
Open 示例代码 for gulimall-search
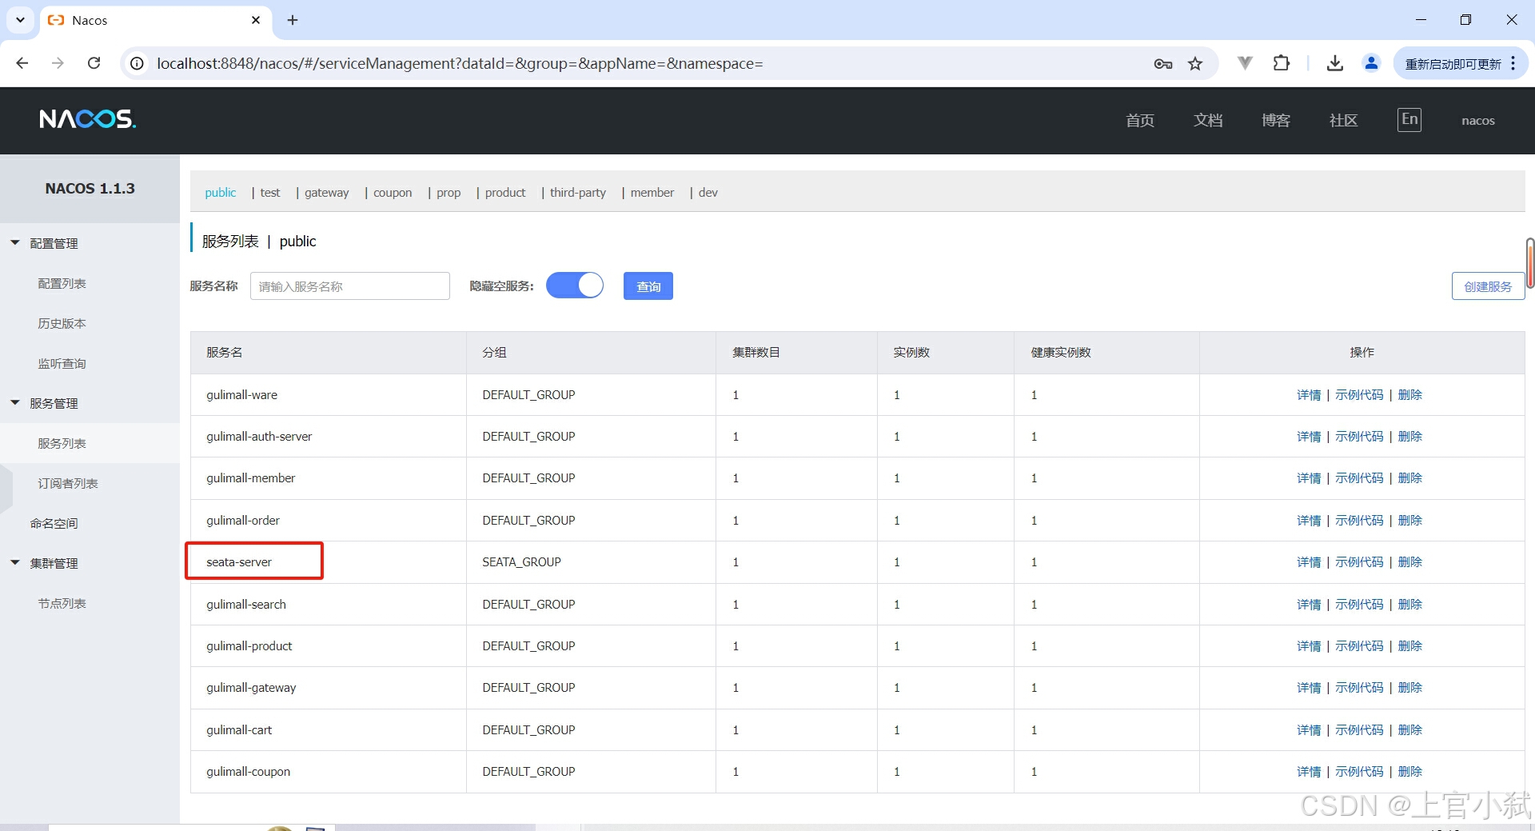point(1359,605)
